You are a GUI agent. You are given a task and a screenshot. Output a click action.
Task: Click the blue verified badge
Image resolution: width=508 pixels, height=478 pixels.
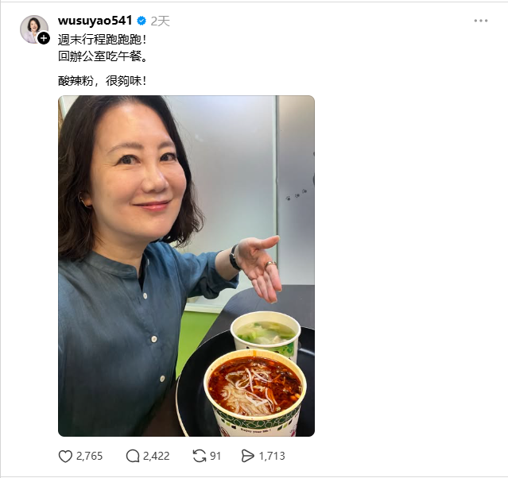142,21
